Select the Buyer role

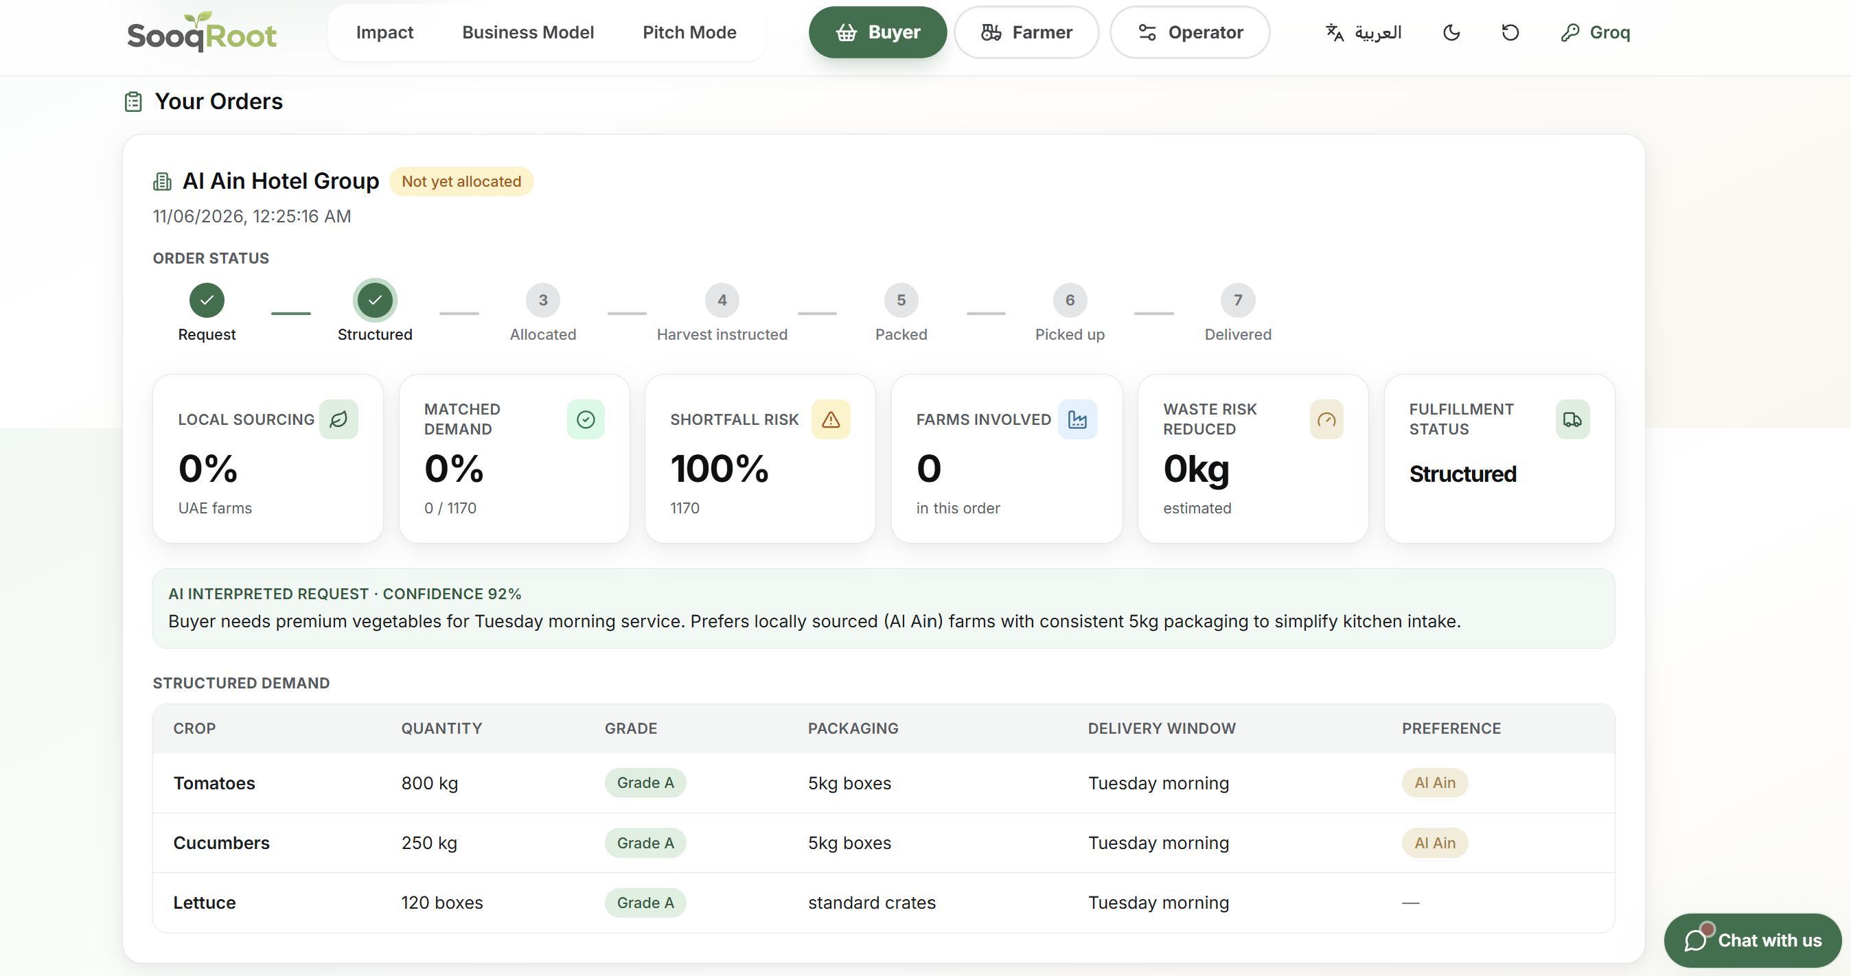(877, 32)
